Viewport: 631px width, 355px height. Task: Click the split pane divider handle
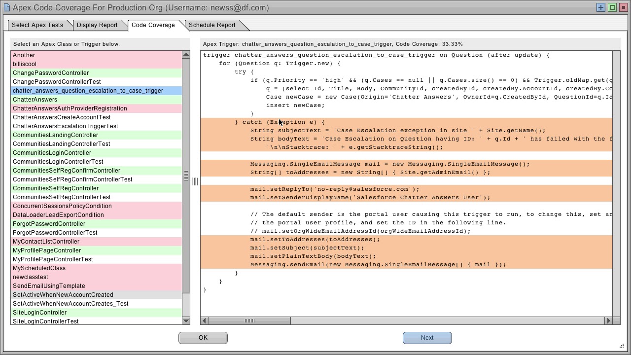pos(195,181)
